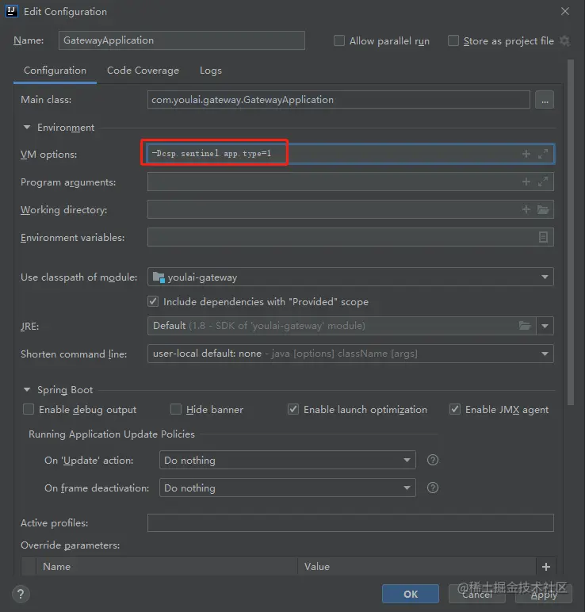The height and width of the screenshot is (612, 585).
Task: Browse Main class with the ellipsis button
Action: click(x=545, y=100)
